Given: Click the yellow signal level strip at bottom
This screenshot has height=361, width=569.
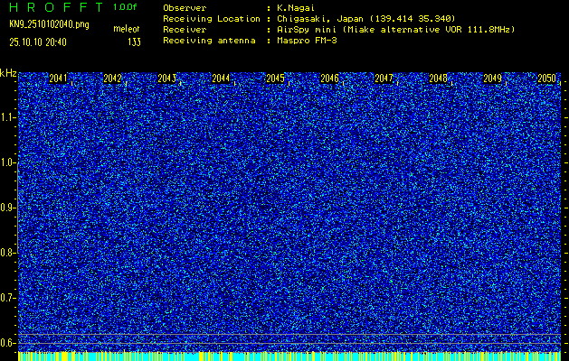Looking at the screenshot, I should pyautogui.click(x=289, y=356).
